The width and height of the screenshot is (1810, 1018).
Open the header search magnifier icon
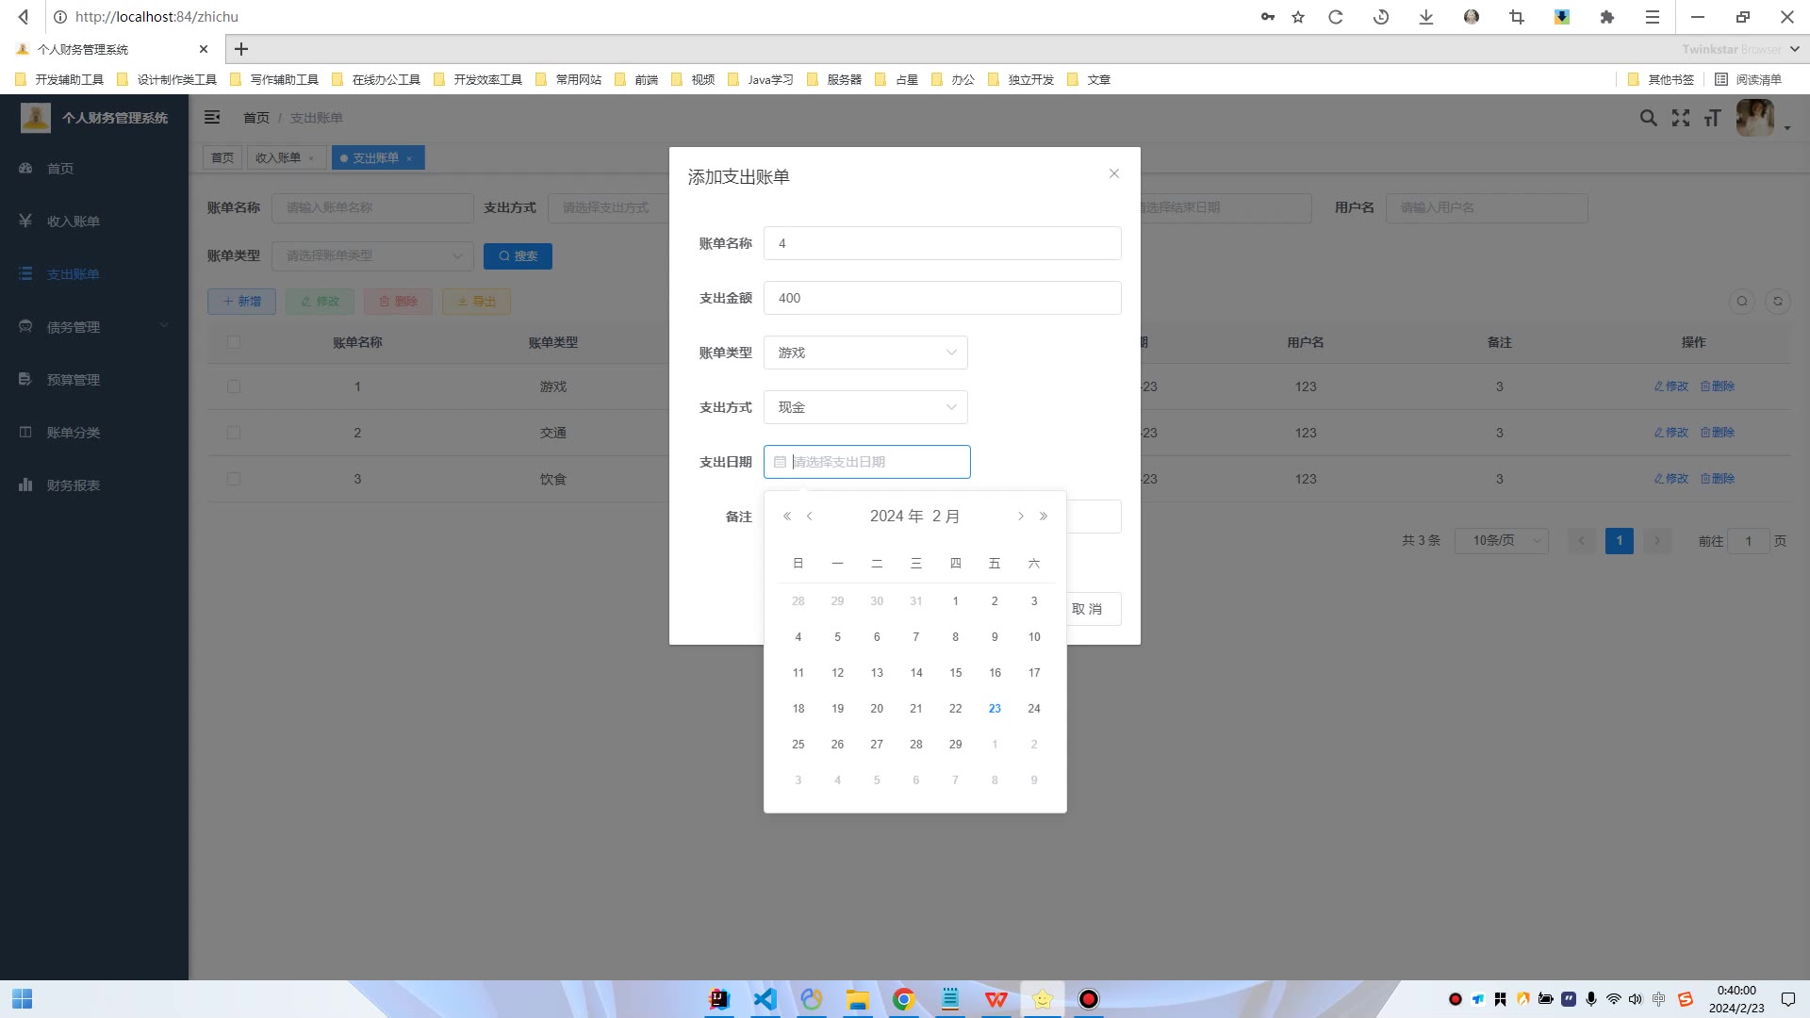(x=1648, y=118)
